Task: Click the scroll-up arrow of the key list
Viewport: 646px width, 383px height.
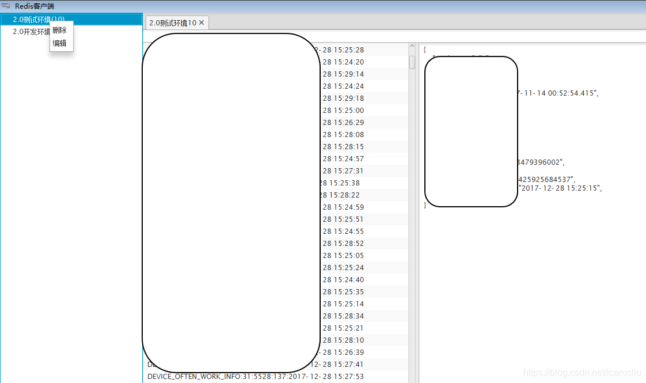Action: 412,46
